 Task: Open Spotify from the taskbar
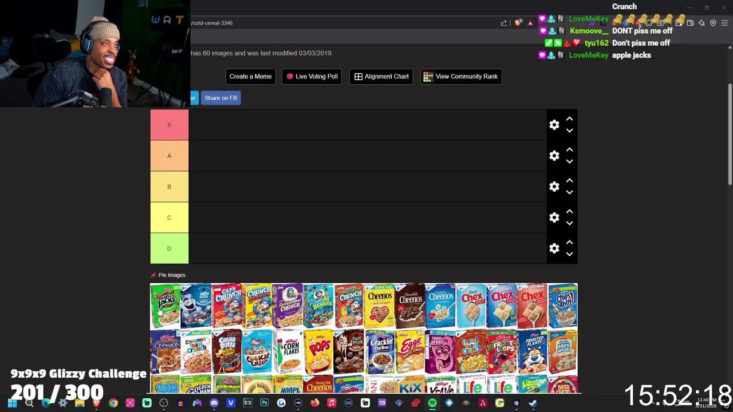(432, 403)
